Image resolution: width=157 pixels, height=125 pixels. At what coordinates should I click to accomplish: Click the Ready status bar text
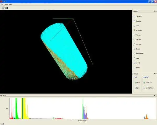[x=3, y=124]
